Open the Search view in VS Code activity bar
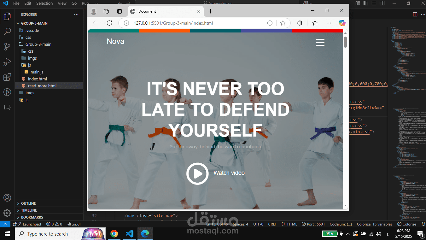 (7, 32)
